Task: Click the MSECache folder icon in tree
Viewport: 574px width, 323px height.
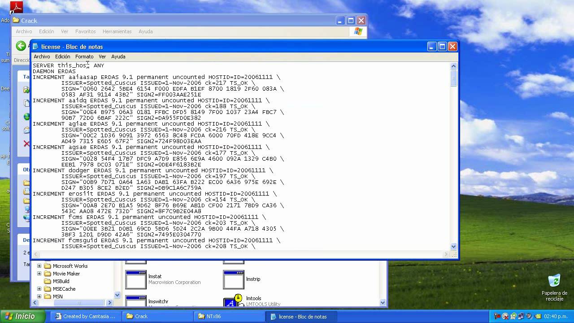Action: point(48,289)
